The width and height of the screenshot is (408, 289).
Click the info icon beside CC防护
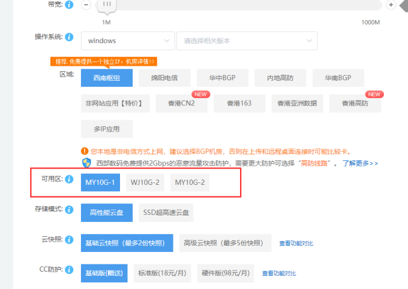coord(69,269)
